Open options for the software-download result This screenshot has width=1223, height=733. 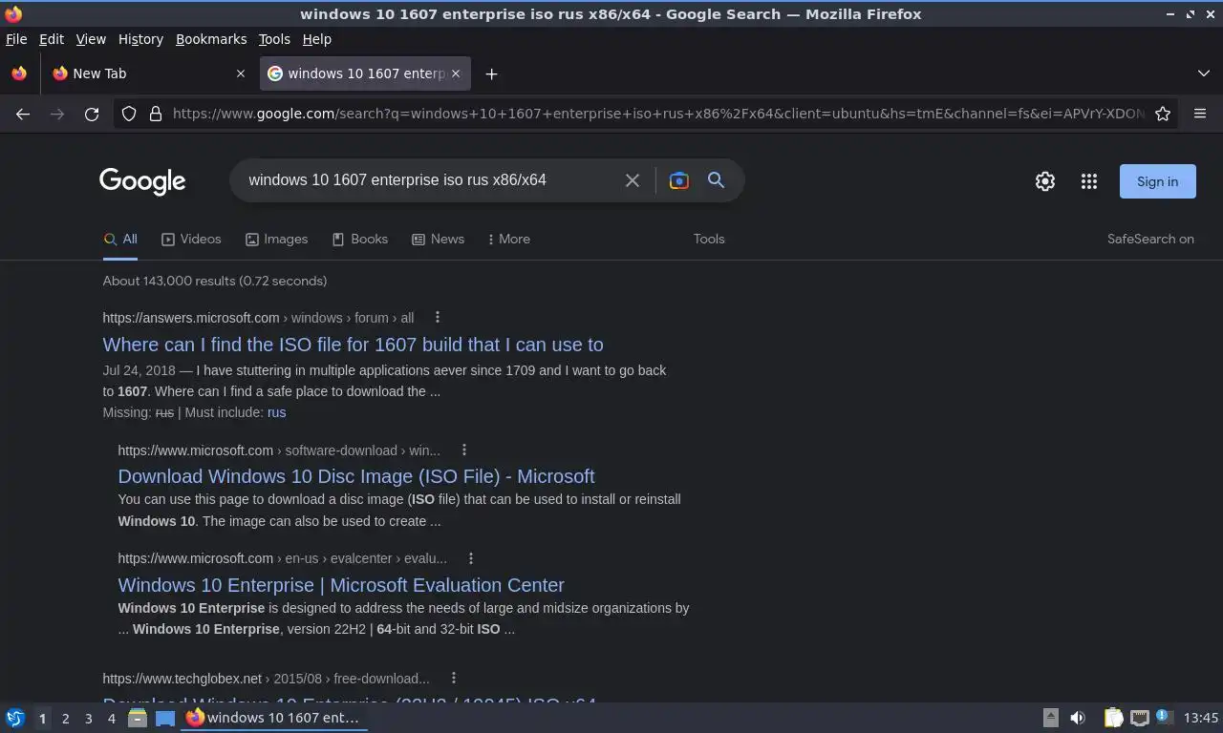point(464,450)
